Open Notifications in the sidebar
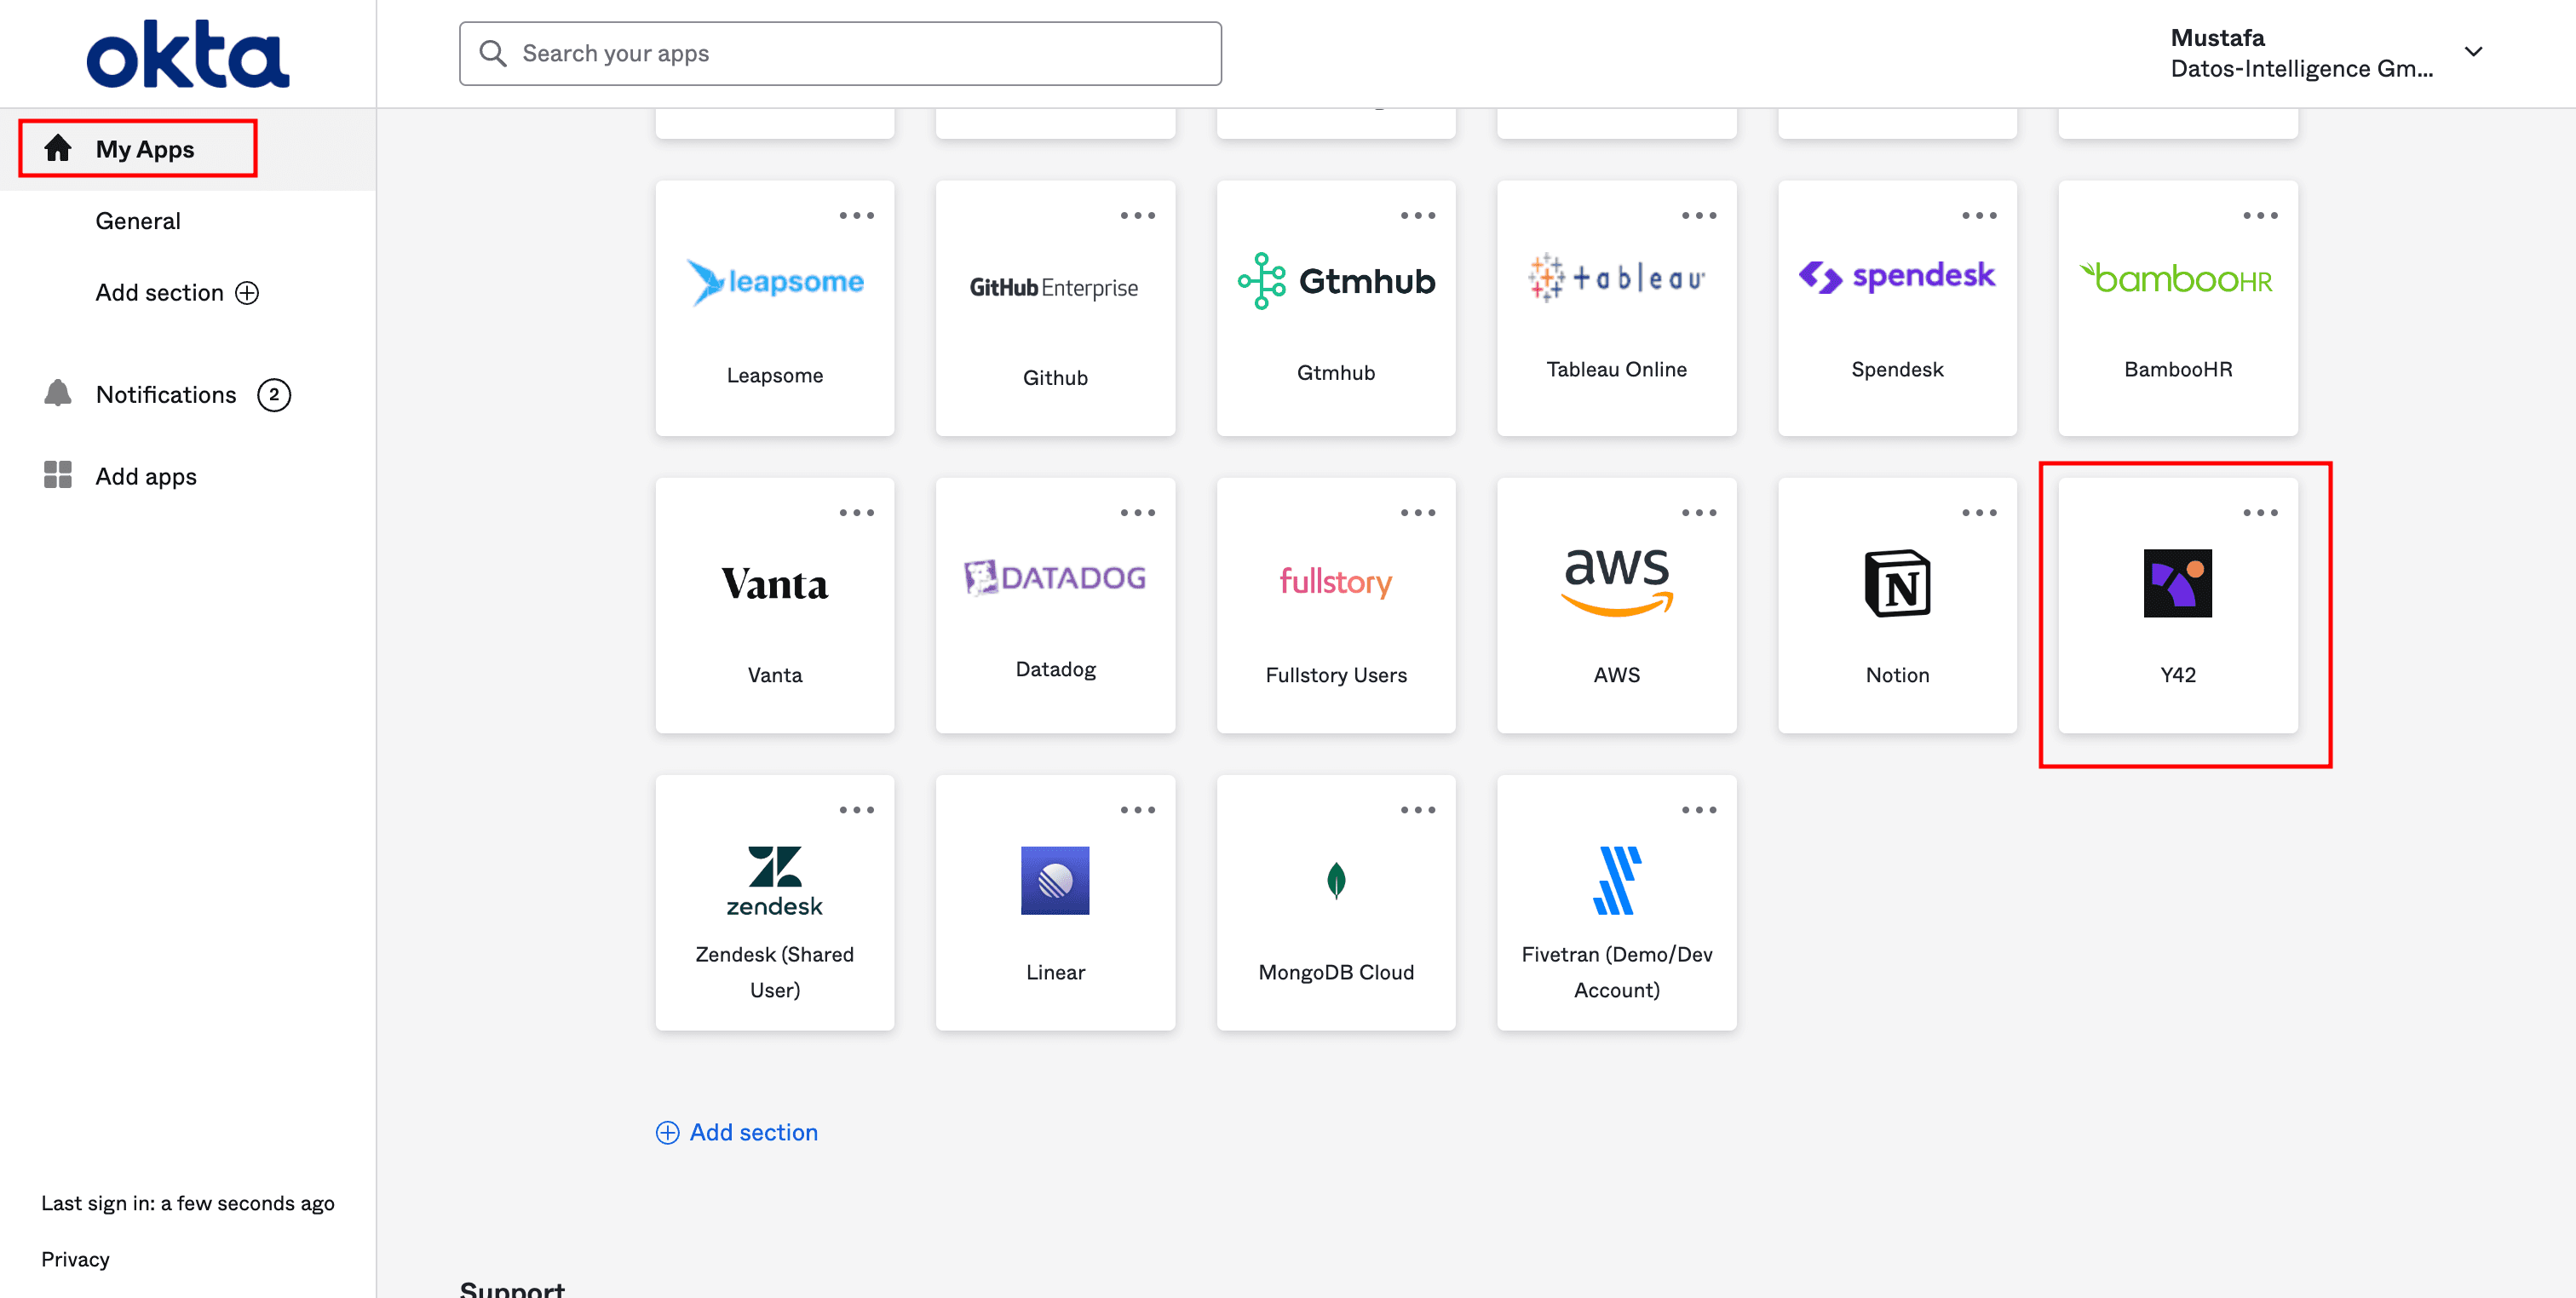2576x1298 pixels. click(166, 395)
